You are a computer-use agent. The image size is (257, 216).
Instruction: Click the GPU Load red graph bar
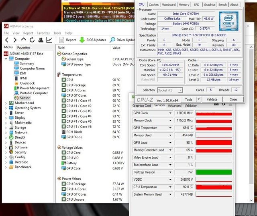pyautogui.click(x=214, y=143)
